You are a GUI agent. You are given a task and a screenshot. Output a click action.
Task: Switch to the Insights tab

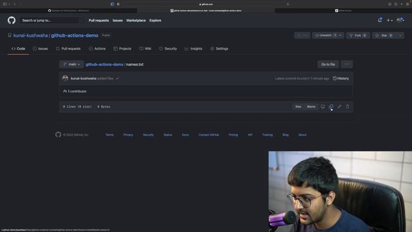[x=193, y=49]
